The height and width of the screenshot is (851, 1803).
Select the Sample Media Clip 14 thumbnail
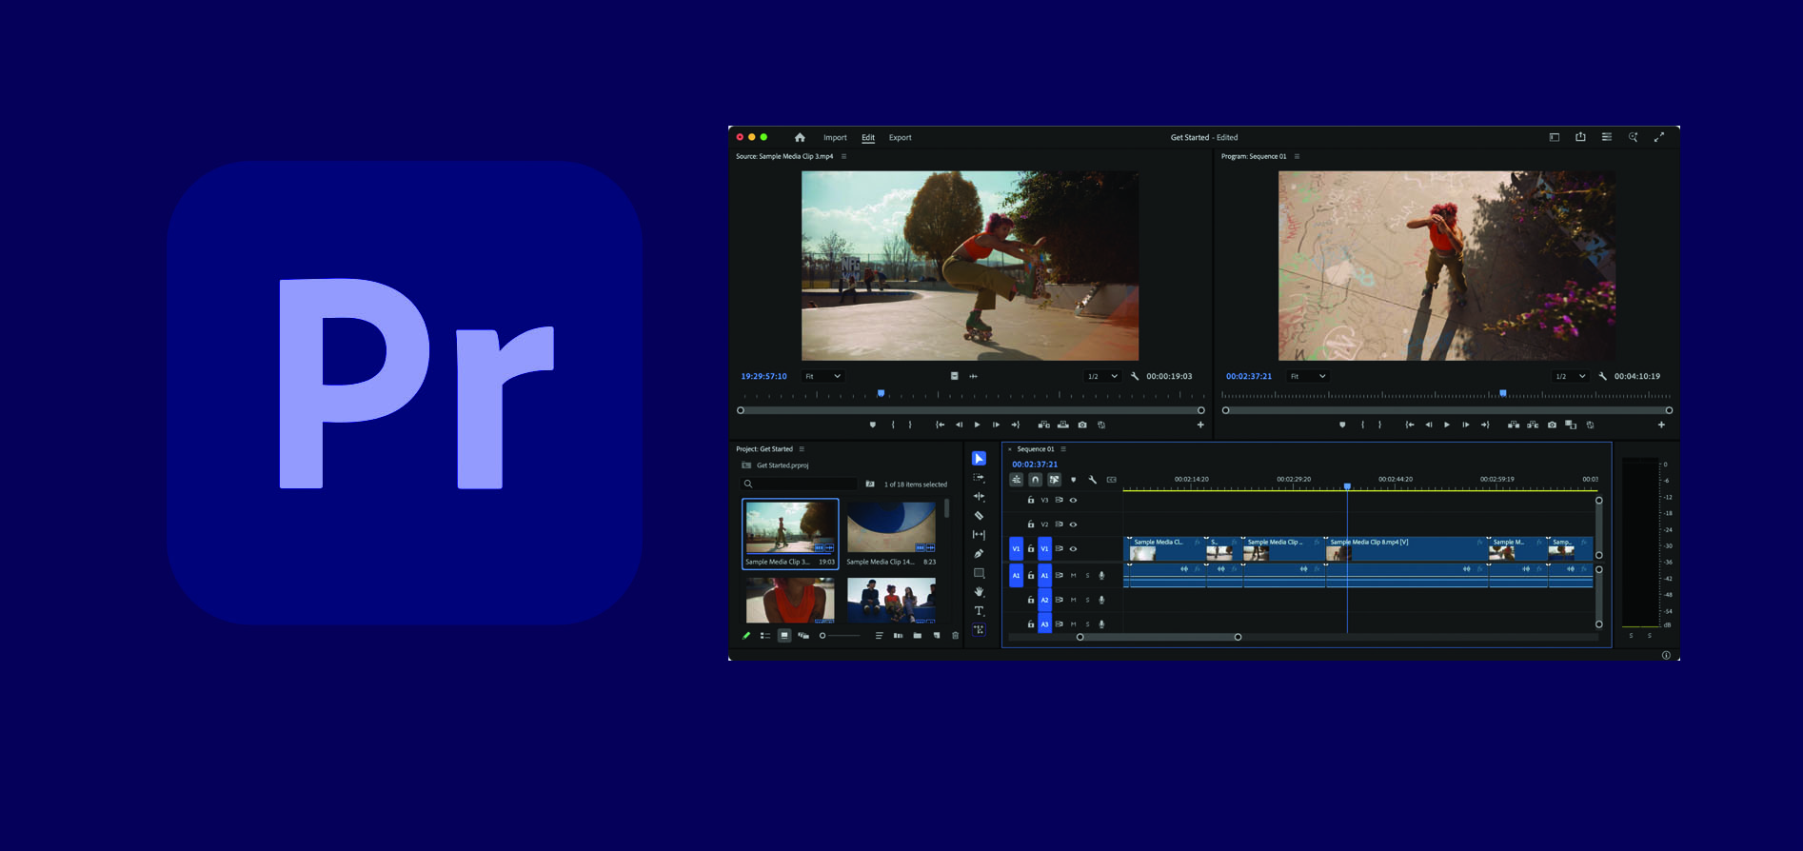(891, 528)
